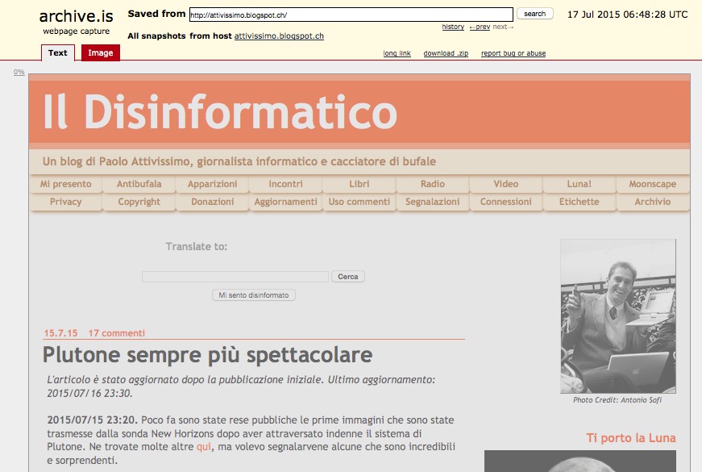Click download .zip link
The height and width of the screenshot is (472, 702).
tap(446, 53)
